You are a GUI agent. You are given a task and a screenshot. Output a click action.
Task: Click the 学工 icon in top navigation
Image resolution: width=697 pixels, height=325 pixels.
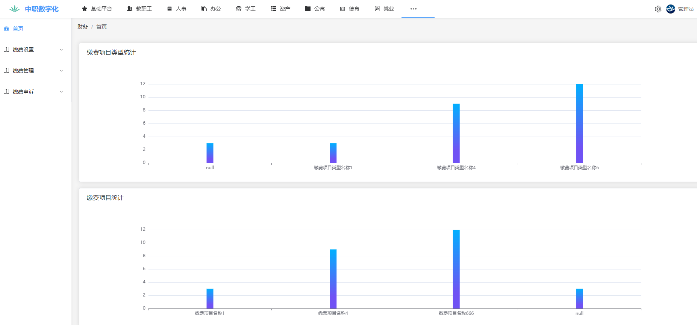[239, 9]
